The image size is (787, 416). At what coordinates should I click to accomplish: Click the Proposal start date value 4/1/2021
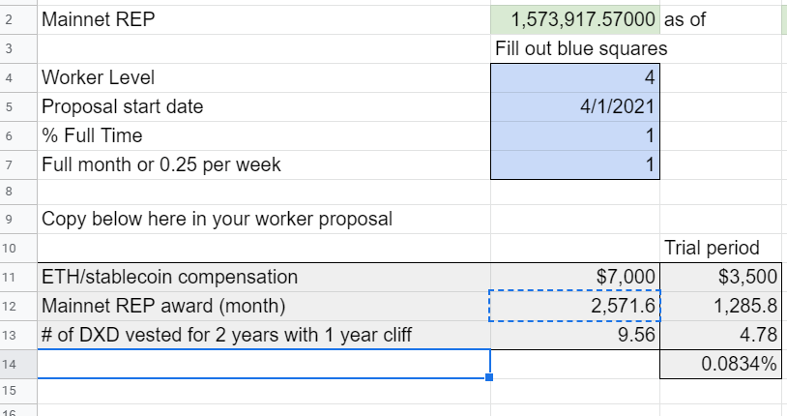(575, 107)
